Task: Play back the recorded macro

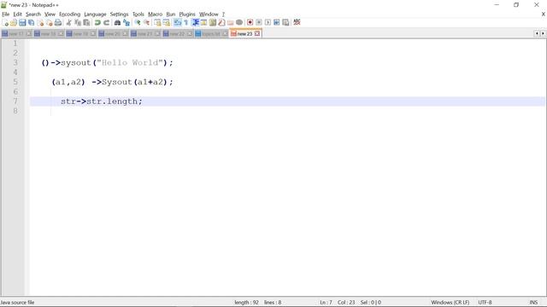Action: (268, 23)
